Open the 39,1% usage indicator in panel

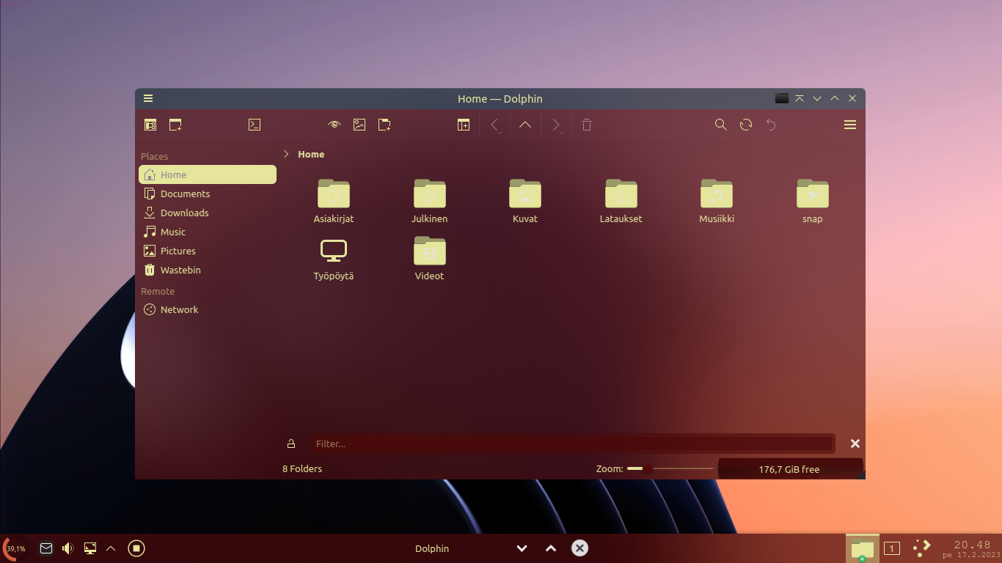pyautogui.click(x=15, y=548)
